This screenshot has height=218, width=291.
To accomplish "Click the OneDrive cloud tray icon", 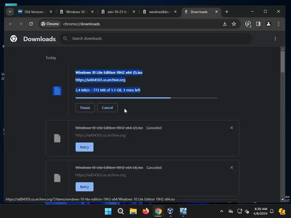I will coord(231,211).
